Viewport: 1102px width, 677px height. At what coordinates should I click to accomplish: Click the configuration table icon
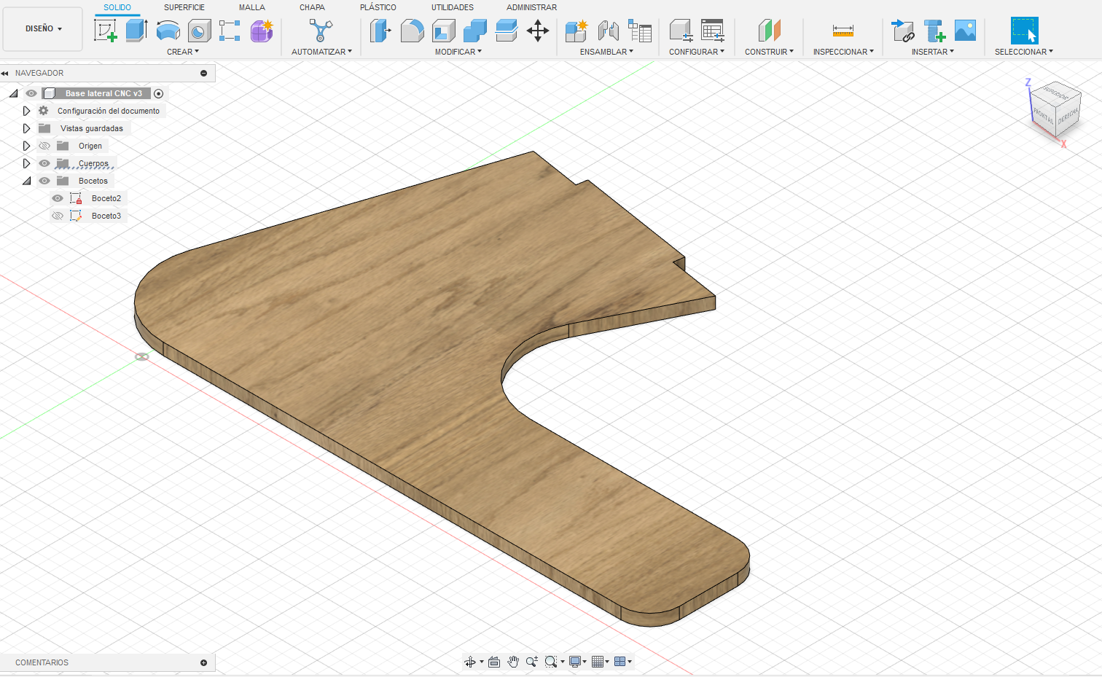click(712, 31)
